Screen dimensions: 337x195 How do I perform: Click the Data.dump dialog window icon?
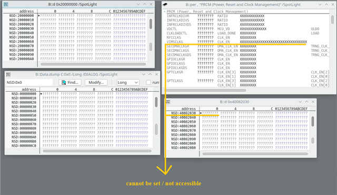[x=8, y=74]
